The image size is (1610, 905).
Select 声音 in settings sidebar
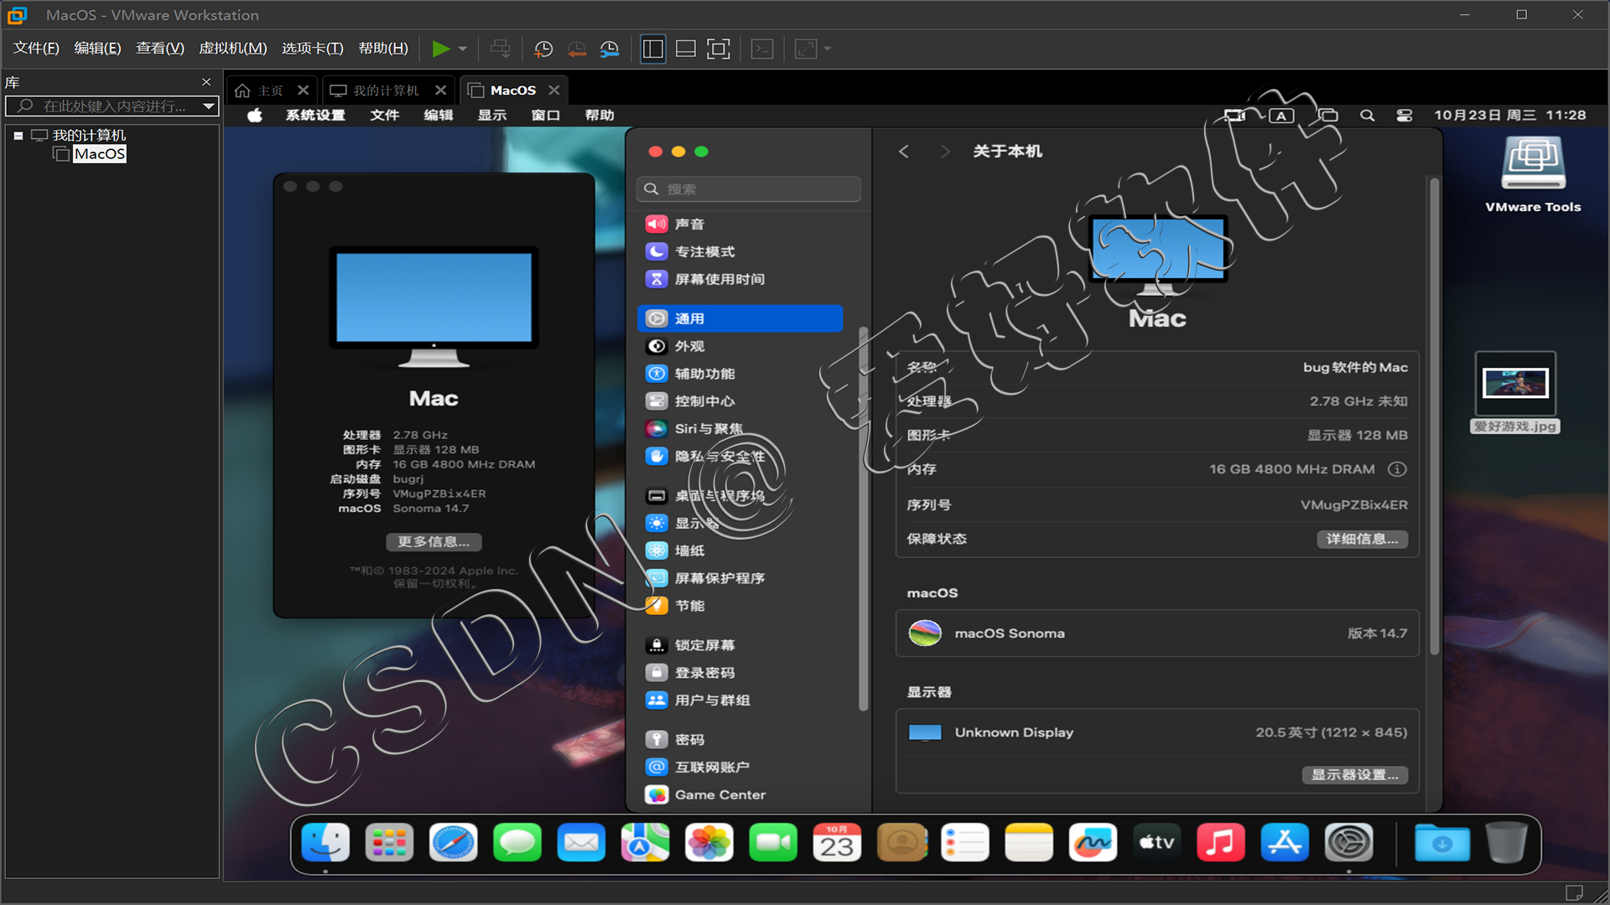740,225
